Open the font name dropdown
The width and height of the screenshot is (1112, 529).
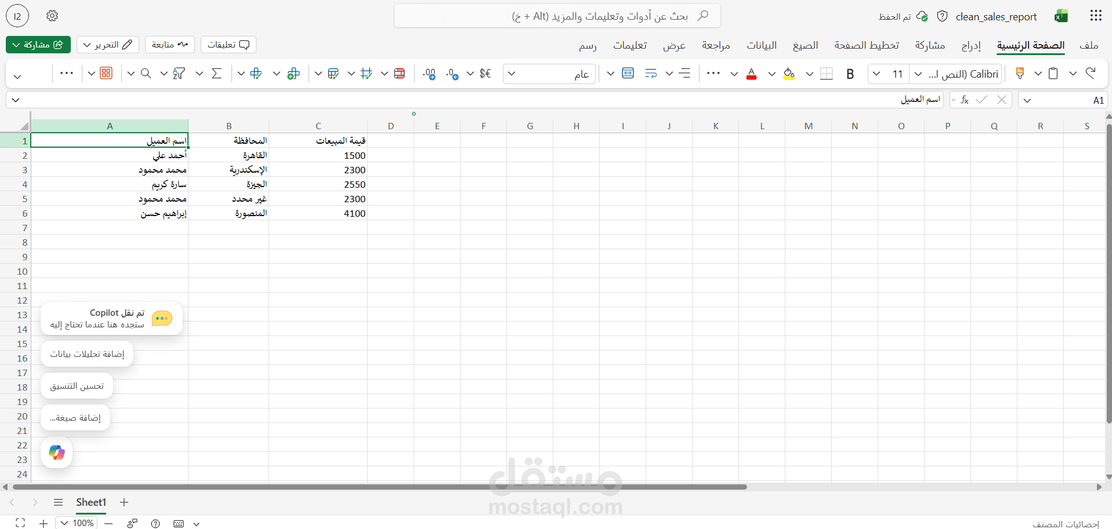[918, 74]
